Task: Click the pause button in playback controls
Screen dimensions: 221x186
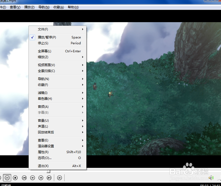Action: point(7,178)
